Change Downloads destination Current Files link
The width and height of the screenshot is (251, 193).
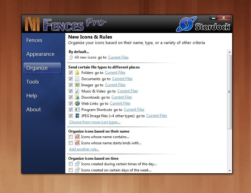pyautogui.click(x=122, y=97)
